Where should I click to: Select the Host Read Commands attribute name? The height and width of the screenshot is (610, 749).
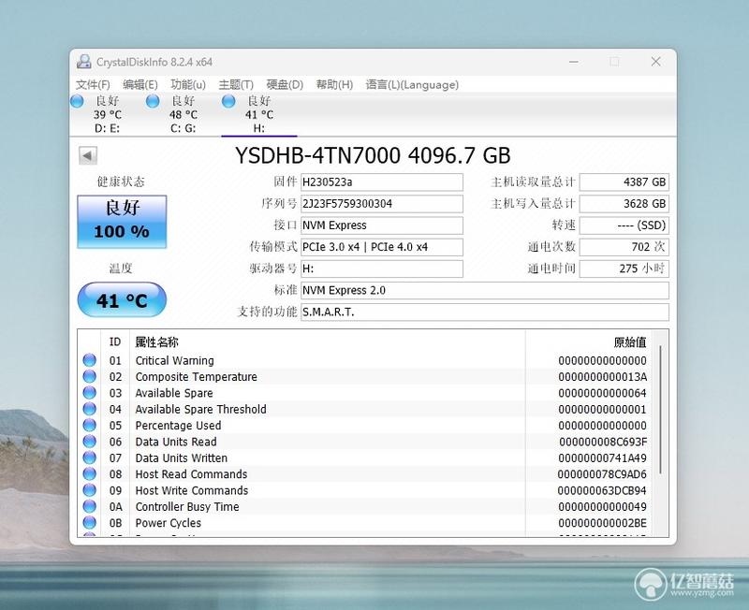click(x=191, y=474)
